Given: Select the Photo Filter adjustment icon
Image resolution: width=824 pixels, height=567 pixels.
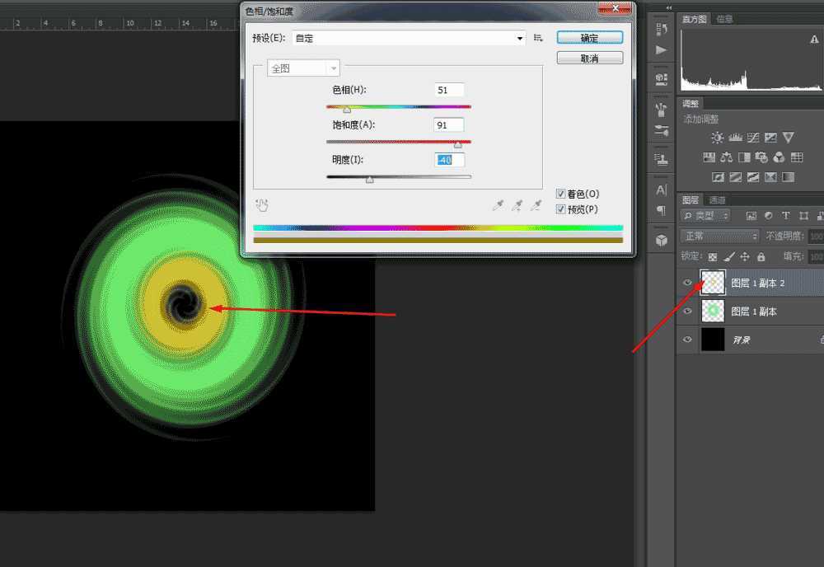Looking at the screenshot, I should click(x=761, y=157).
